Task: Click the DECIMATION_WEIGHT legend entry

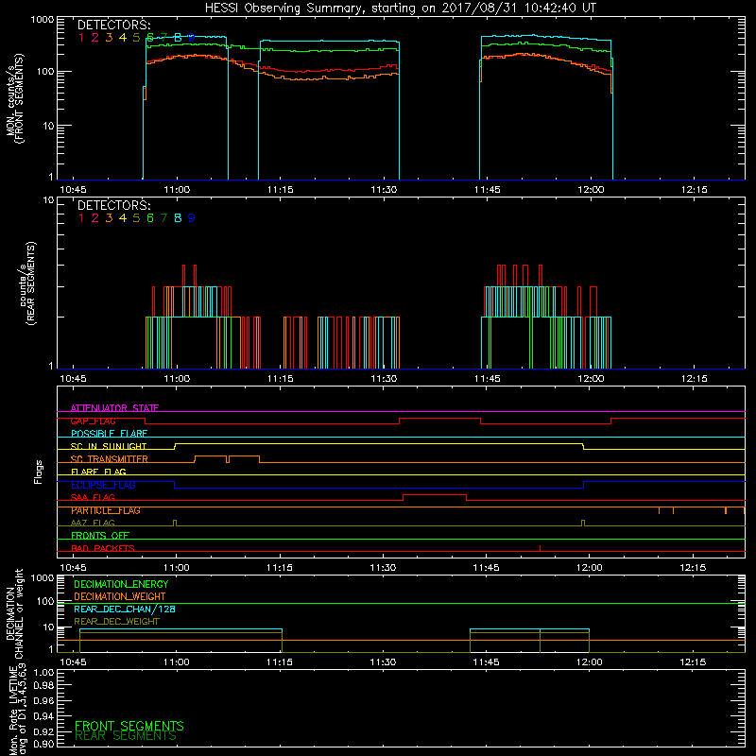Action: click(120, 596)
